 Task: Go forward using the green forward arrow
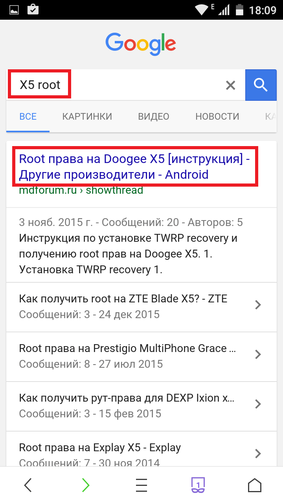(x=85, y=485)
